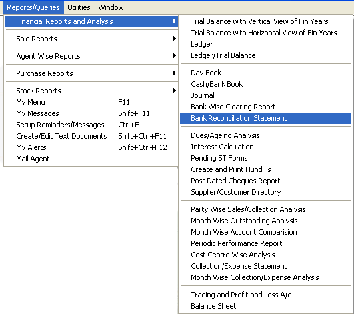Select Pending ST Forms

coord(265,158)
